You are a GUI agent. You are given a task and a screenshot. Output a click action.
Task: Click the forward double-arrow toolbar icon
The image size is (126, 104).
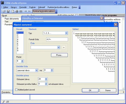[29, 11]
